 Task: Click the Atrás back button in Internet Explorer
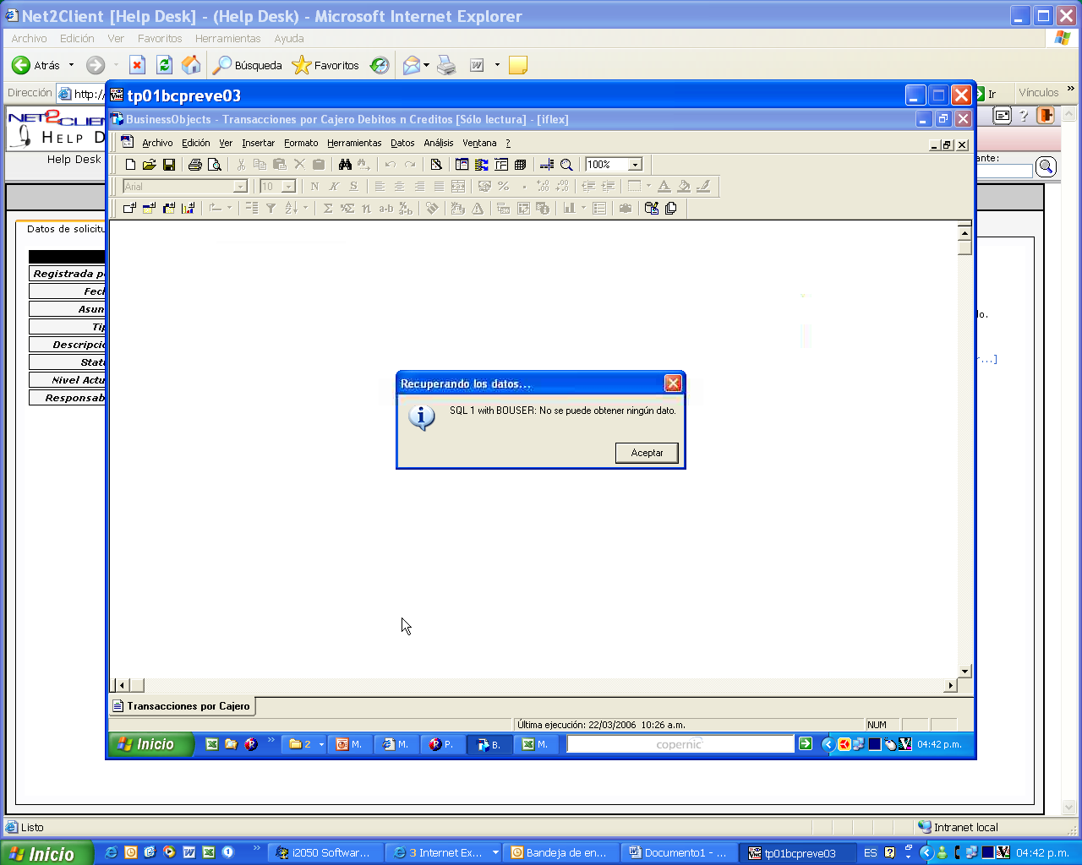[x=36, y=65]
